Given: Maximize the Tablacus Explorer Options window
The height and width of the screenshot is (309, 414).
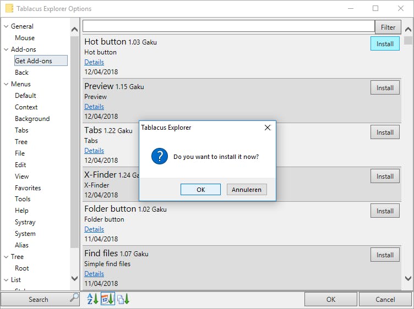Looking at the screenshot, I should pyautogui.click(x=375, y=8).
